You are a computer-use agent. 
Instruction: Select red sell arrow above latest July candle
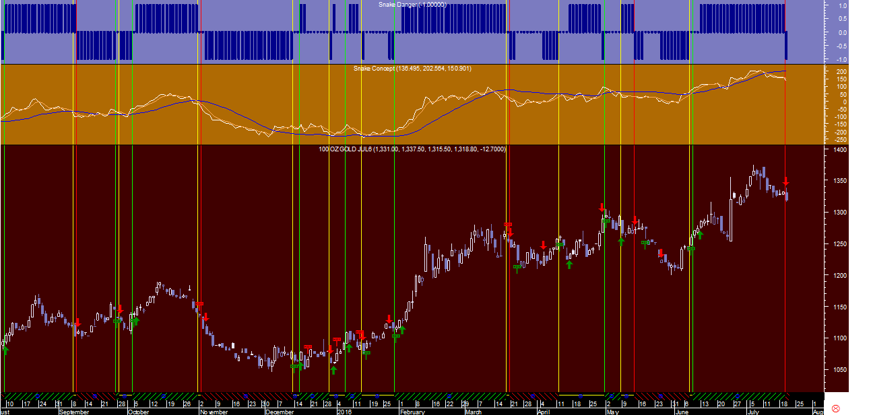coord(785,182)
